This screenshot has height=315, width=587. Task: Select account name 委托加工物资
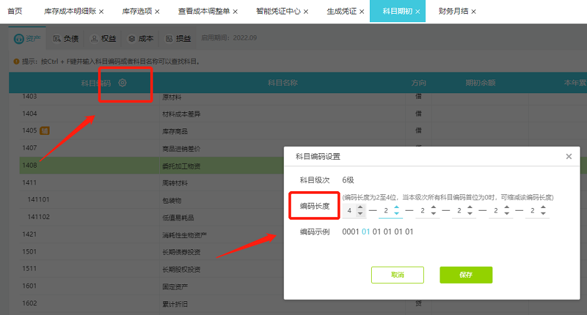(181, 166)
